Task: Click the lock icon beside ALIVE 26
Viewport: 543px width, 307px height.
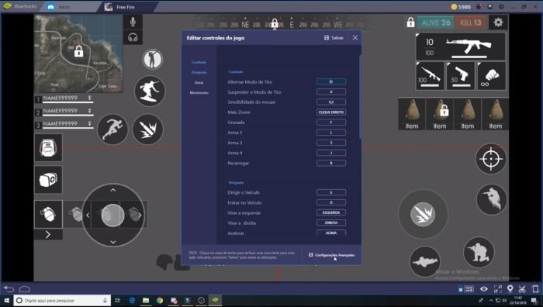Action: [410, 22]
